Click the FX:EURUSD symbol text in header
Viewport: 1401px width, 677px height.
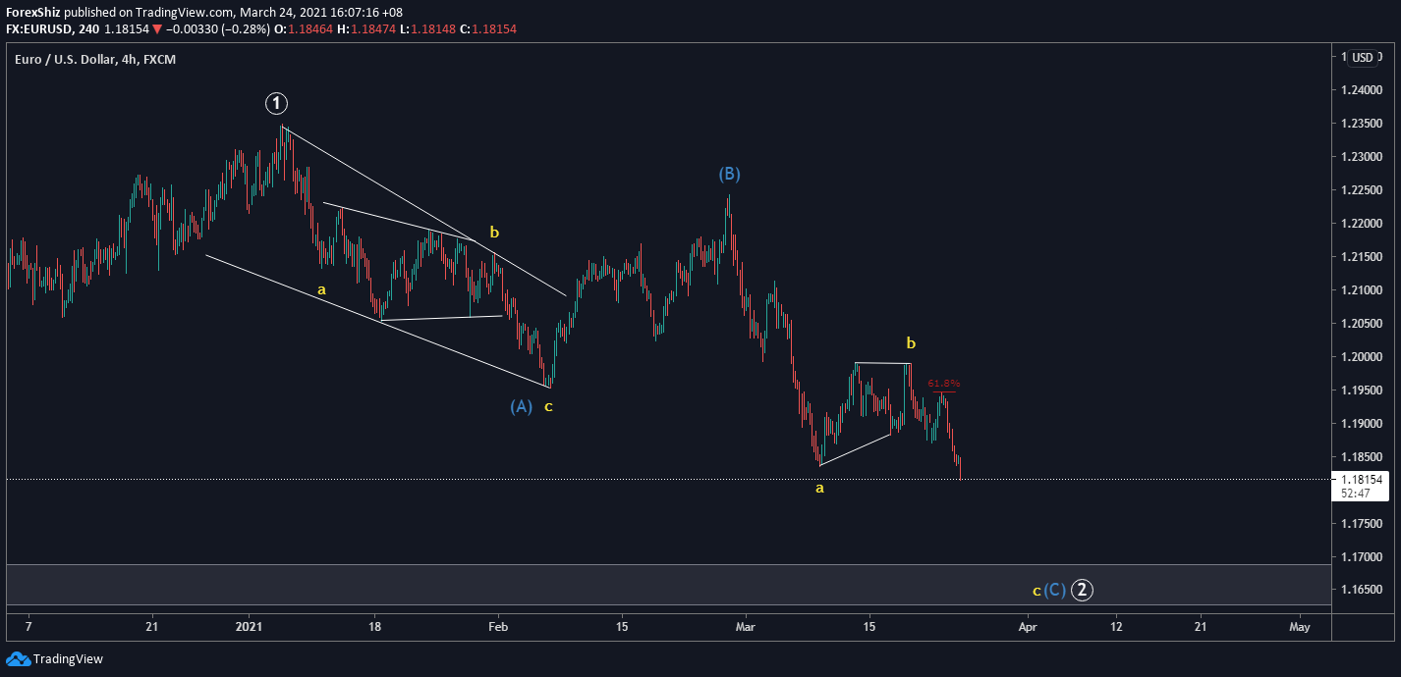(x=38, y=29)
